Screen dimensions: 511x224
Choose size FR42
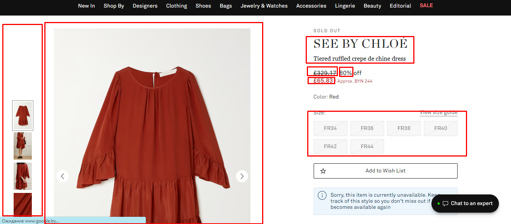(330, 147)
